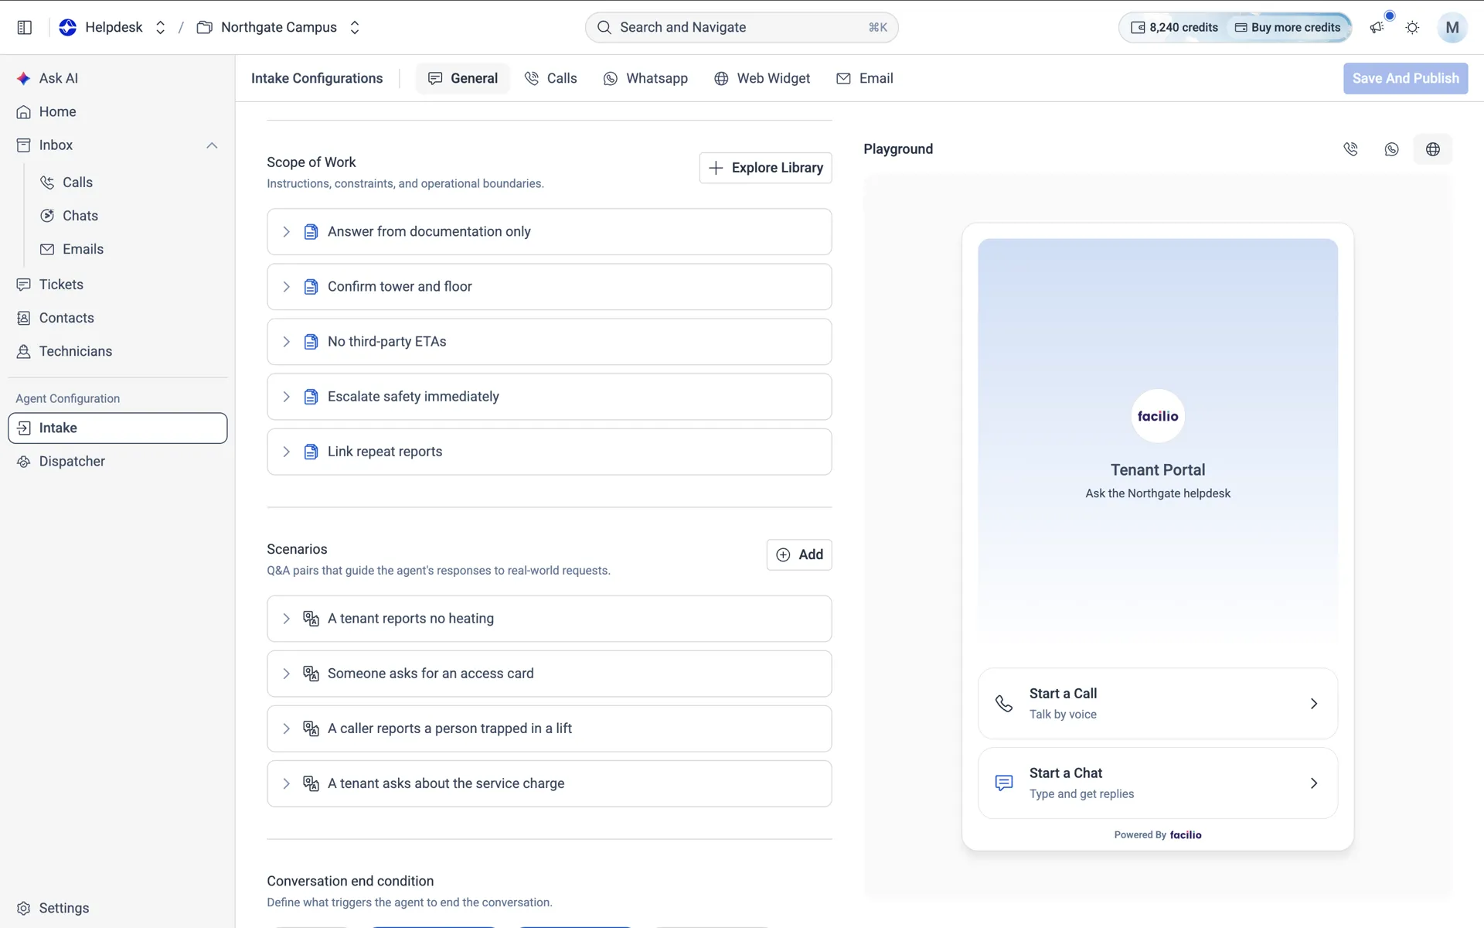Switch to the Web Widget tab

pos(762,78)
